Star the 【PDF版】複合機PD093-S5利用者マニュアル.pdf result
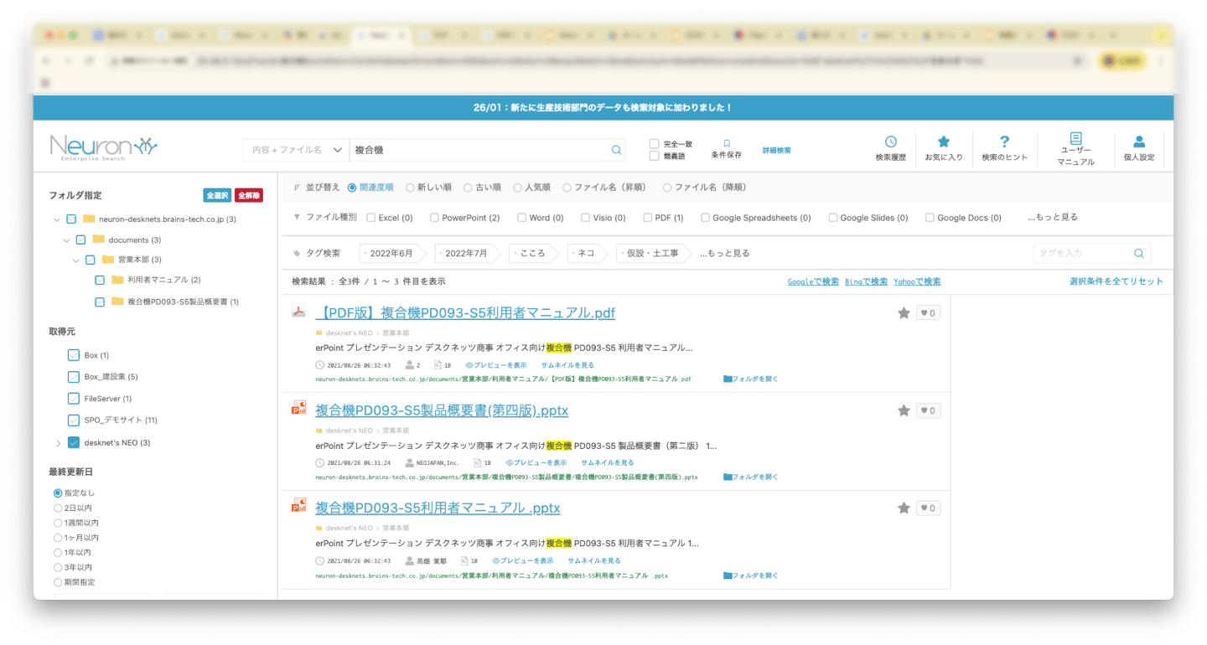1207x645 pixels. pos(904,313)
